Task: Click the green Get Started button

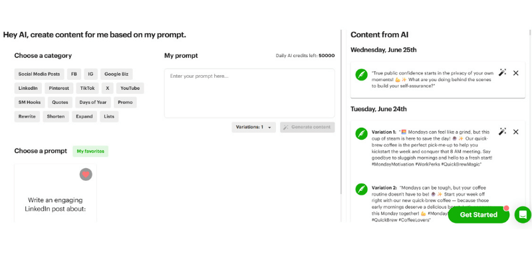Action: click(478, 215)
